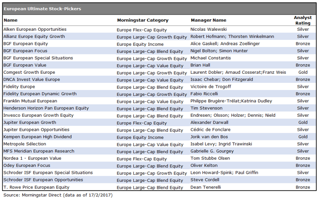Select fund 'DNCA Invest Value Europe'

click(x=32, y=80)
